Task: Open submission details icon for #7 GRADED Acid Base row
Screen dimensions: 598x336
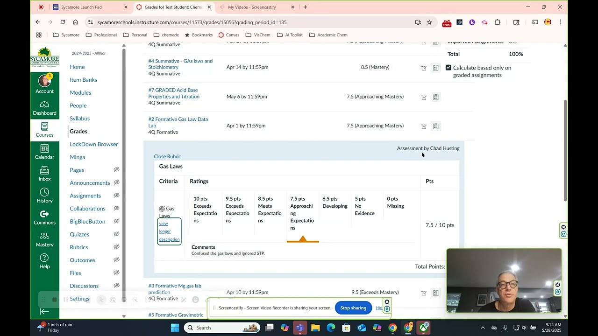Action: click(x=424, y=97)
